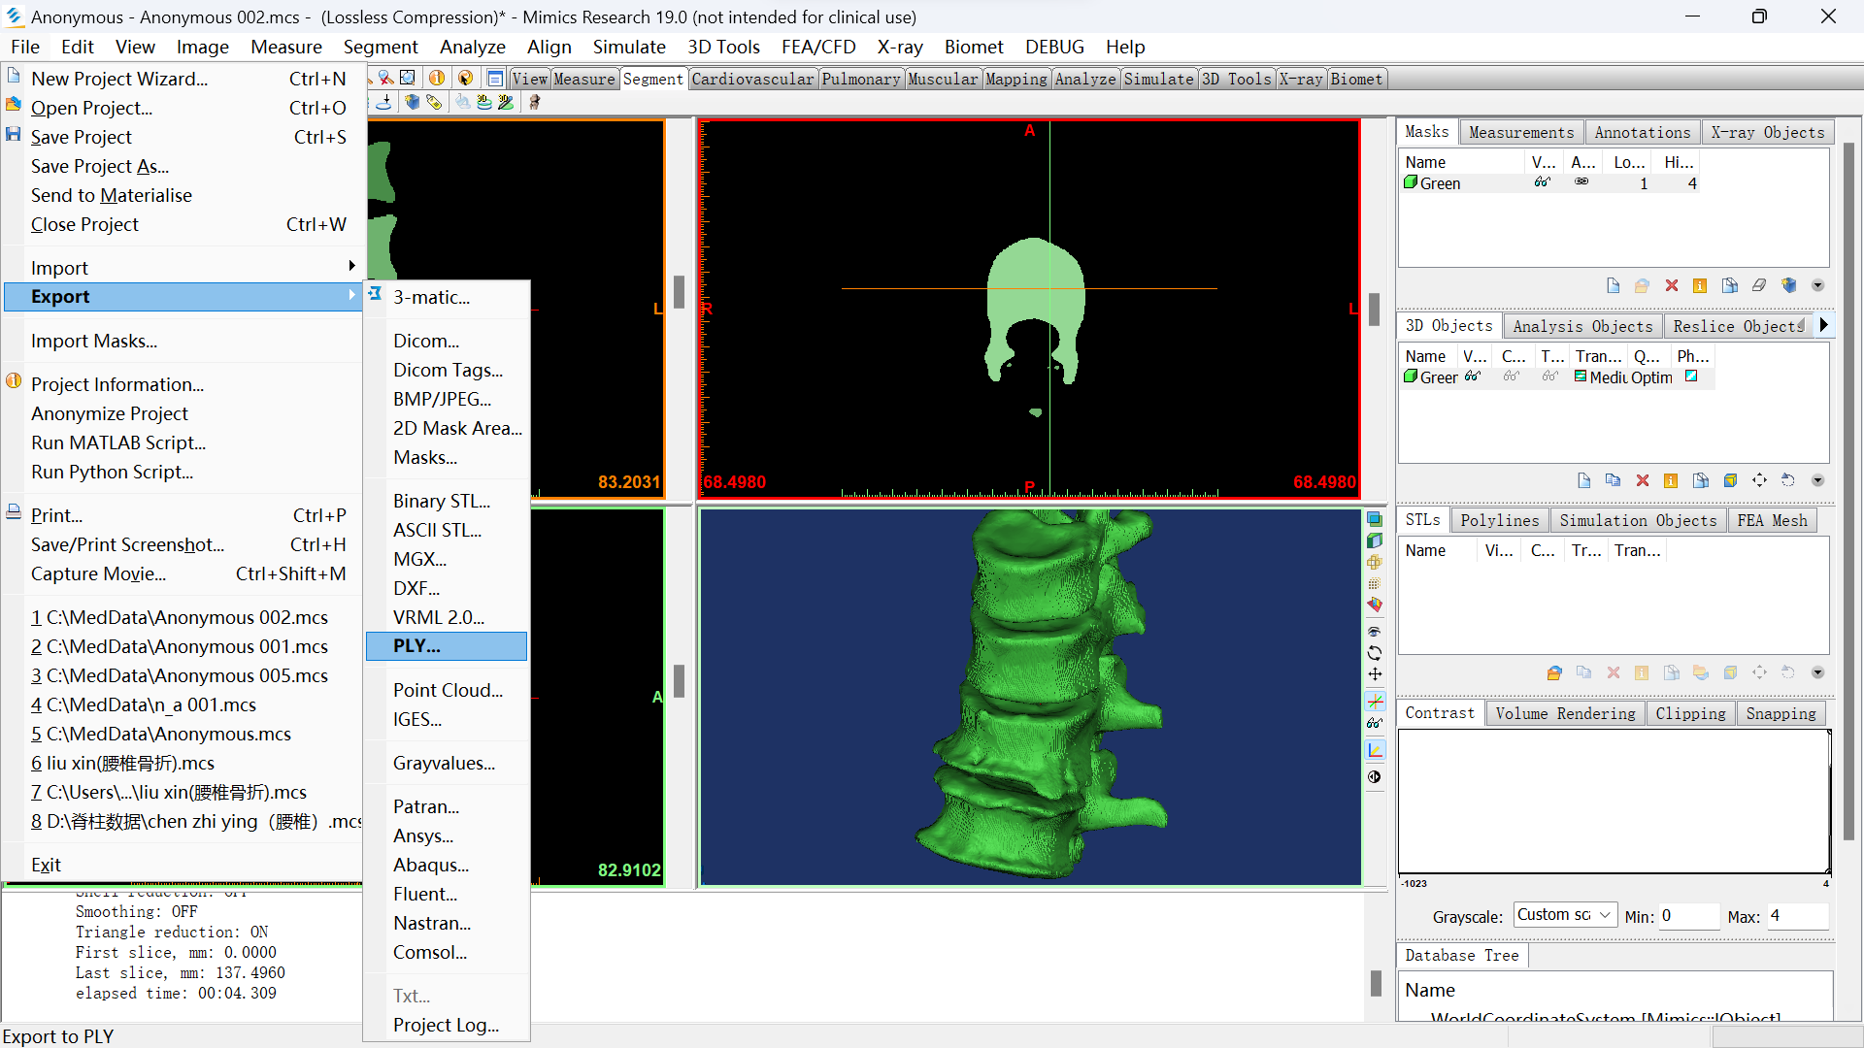Click the erase mask icon under Masks list
The height and width of the screenshot is (1048, 1864).
pyautogui.click(x=1759, y=285)
